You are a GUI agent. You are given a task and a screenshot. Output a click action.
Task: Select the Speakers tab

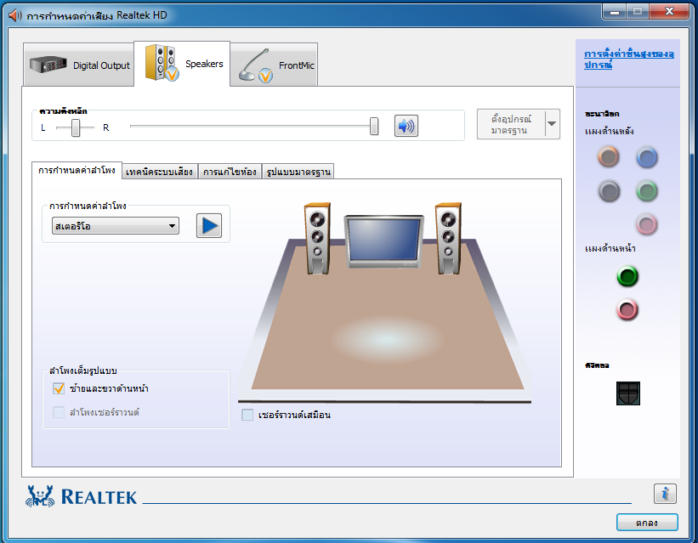coord(182,63)
